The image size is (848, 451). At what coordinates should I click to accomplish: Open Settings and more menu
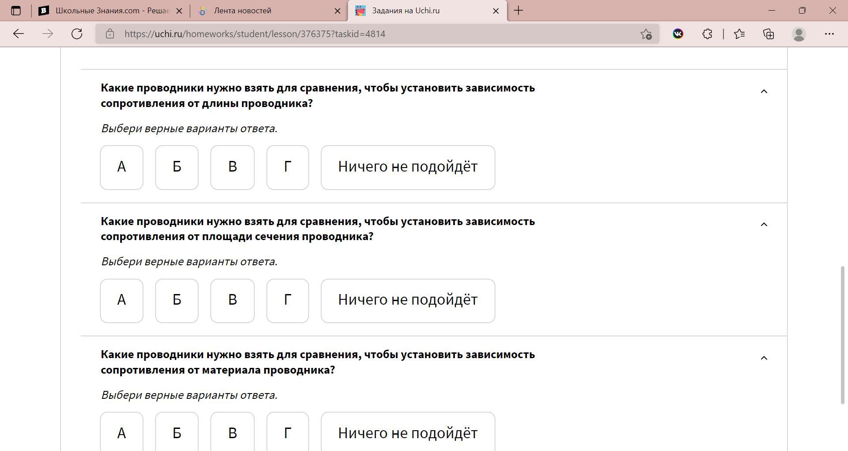coord(829,34)
